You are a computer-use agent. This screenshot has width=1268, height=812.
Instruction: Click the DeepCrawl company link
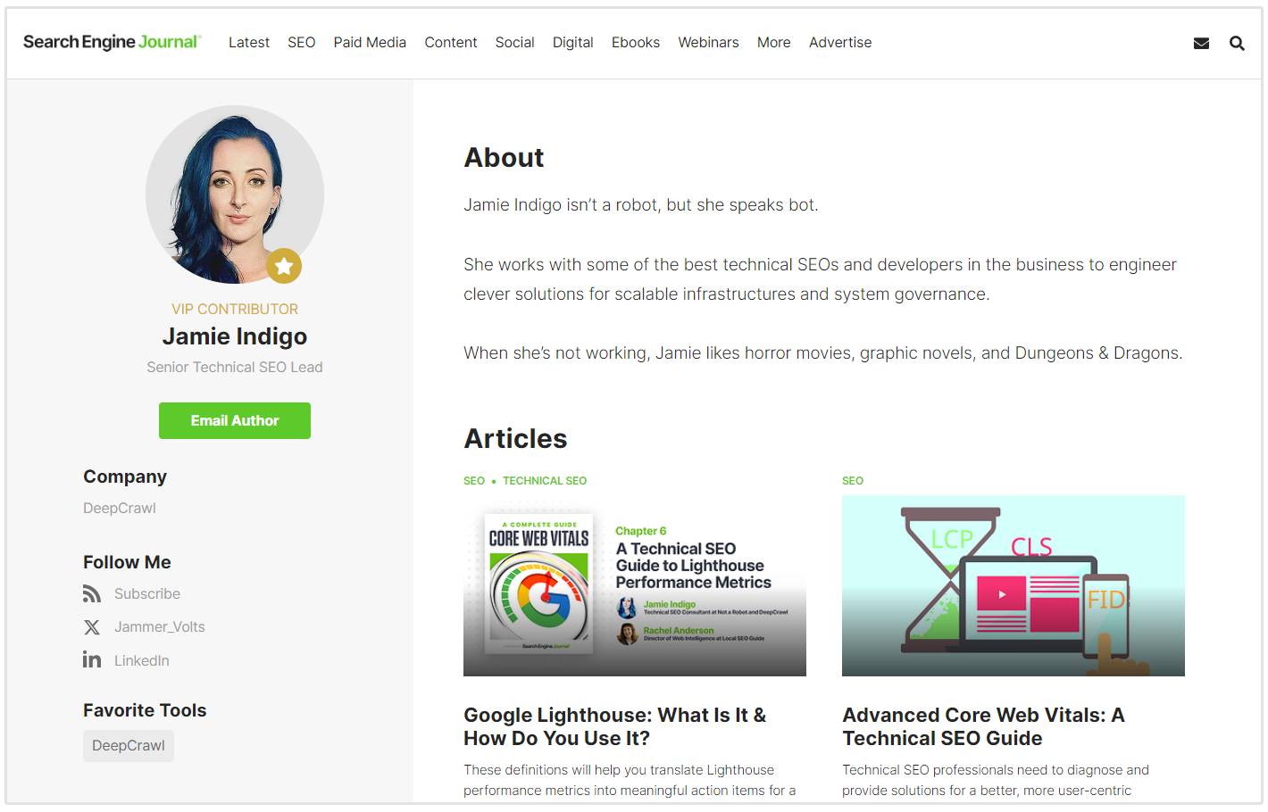pyautogui.click(x=120, y=509)
